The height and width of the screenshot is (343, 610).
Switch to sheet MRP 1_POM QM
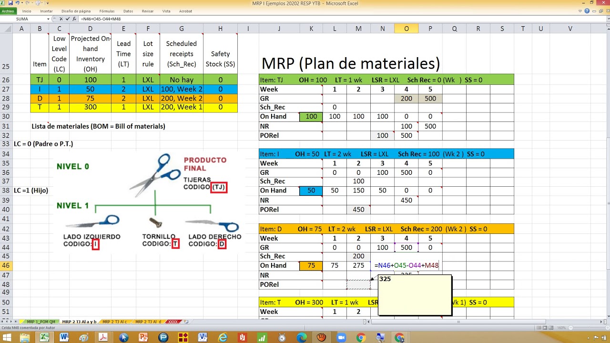click(41, 322)
